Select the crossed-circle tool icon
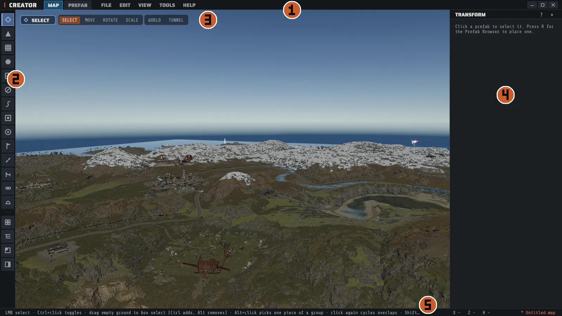This screenshot has height=316, width=562. (x=8, y=90)
